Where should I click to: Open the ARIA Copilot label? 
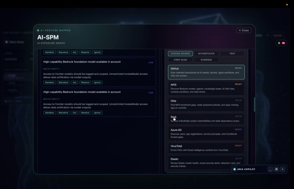coord(246,169)
